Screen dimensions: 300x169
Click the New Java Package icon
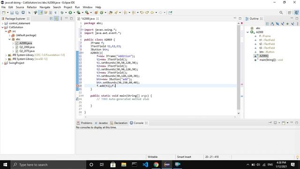(96, 13)
